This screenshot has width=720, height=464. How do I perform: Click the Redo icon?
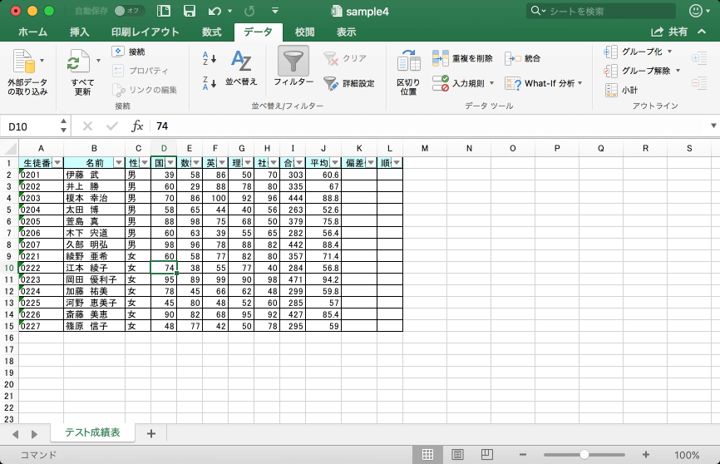tap(249, 11)
